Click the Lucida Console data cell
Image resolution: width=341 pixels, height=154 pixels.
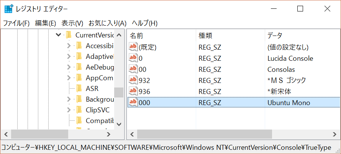pyautogui.click(x=290, y=58)
